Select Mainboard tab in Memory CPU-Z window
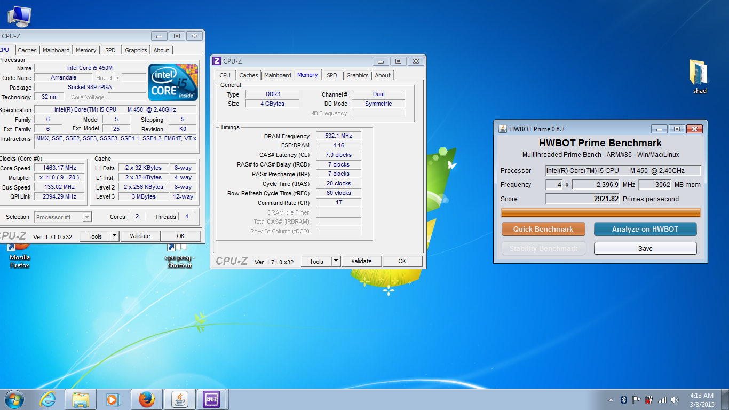This screenshot has width=729, height=410. tap(278, 75)
